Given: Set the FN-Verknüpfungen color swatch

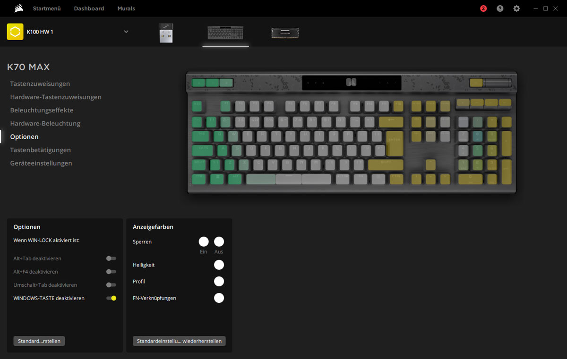Looking at the screenshot, I should (x=219, y=298).
